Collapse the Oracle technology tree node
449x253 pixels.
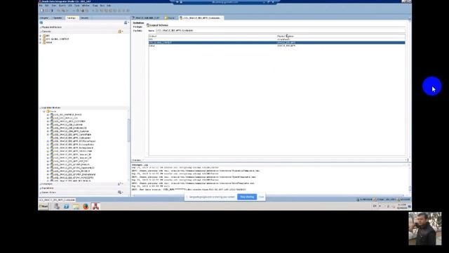44,111
